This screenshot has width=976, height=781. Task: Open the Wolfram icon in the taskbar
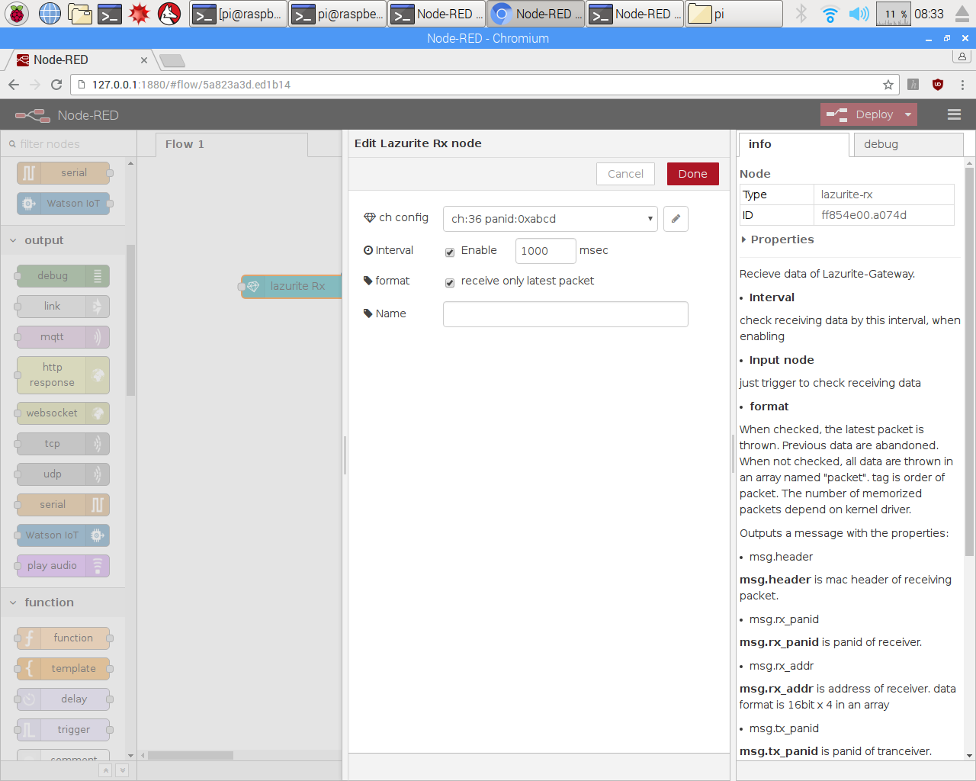(x=169, y=13)
